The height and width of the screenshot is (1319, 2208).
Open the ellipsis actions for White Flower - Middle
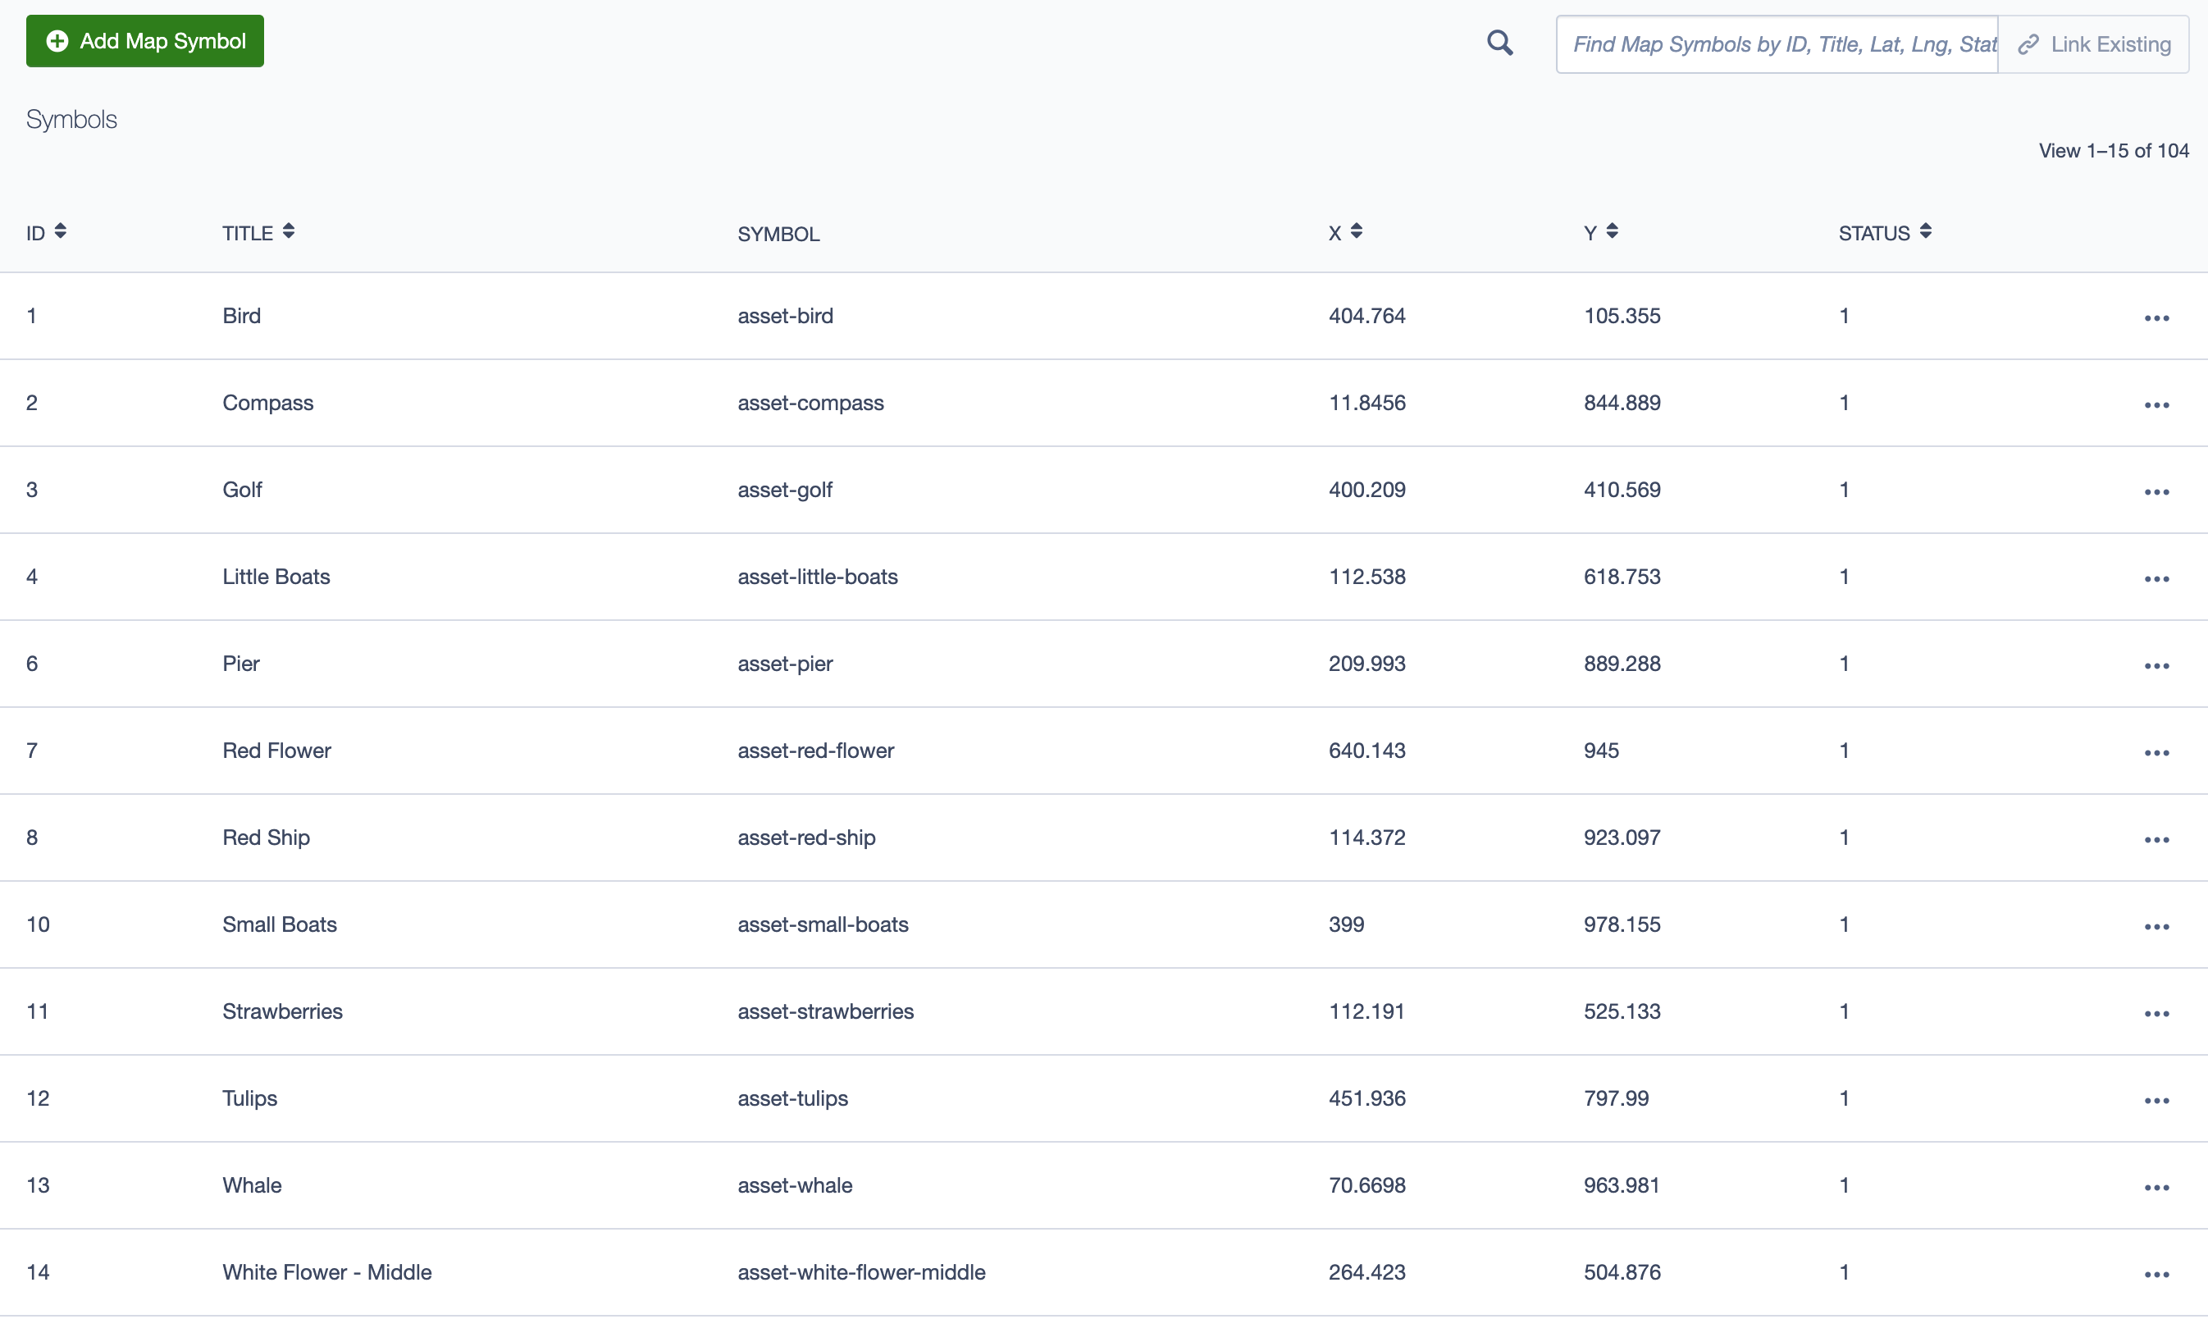coord(2157,1274)
